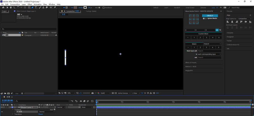The width and height of the screenshot is (254, 116).
Task: Select the Puppet Pin tool
Action: (x=55, y=8)
